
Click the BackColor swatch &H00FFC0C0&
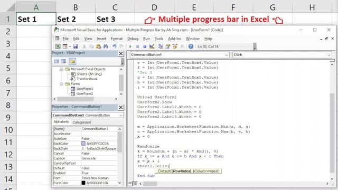pos(83,144)
